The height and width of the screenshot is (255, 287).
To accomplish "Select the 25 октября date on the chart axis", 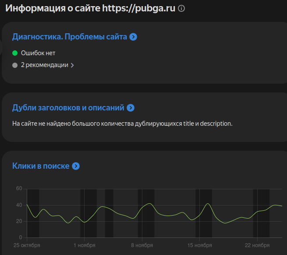I will [x=27, y=245].
